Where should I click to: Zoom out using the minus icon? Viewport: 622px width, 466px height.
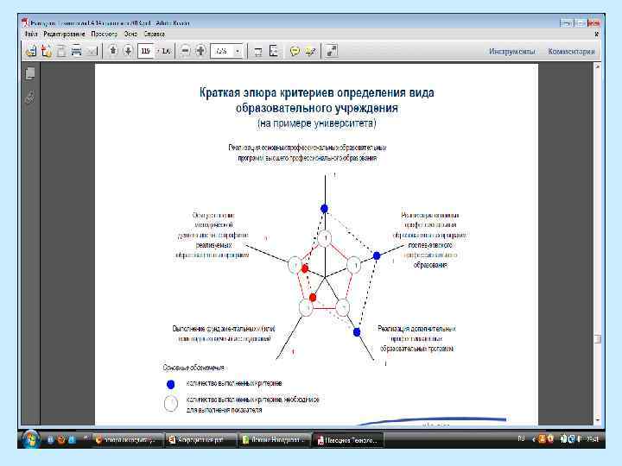[185, 51]
